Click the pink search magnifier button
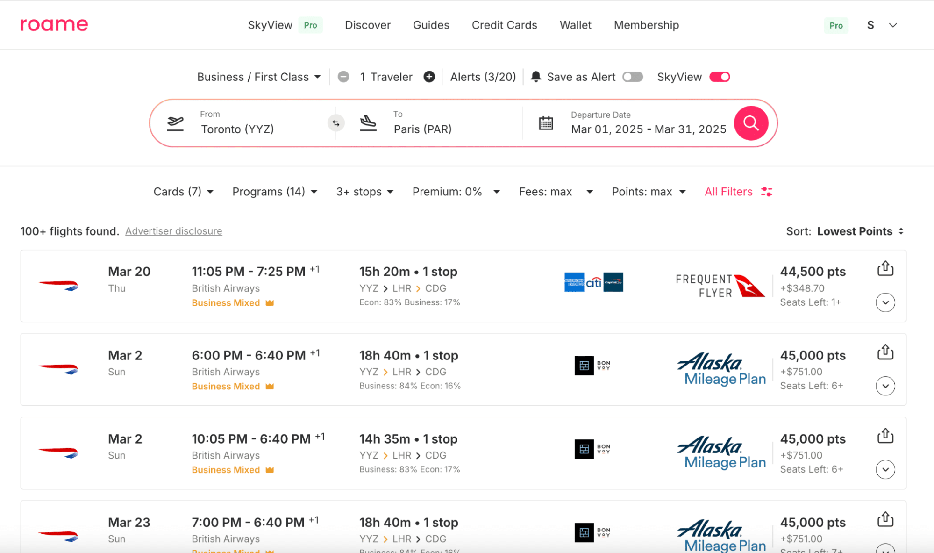This screenshot has height=553, width=934. tap(750, 123)
